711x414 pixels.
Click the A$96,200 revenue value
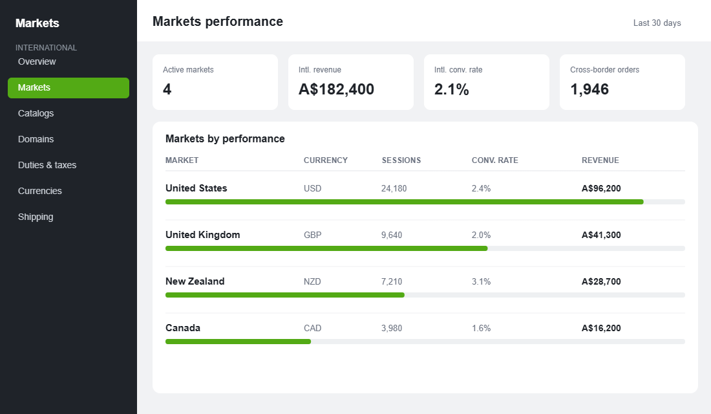click(x=601, y=188)
